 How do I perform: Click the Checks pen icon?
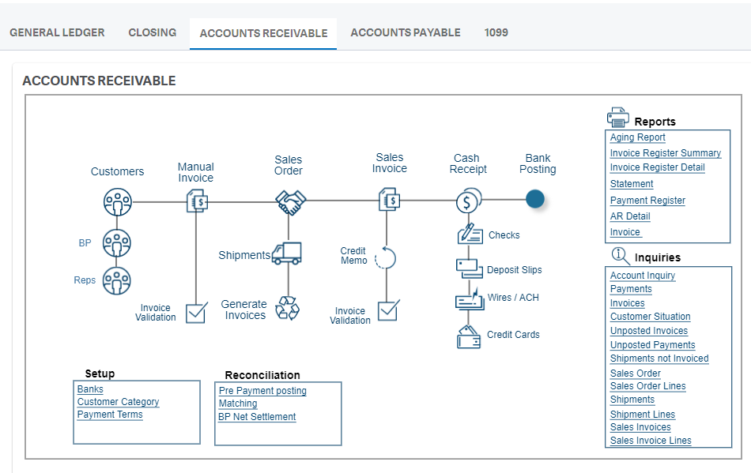click(471, 235)
